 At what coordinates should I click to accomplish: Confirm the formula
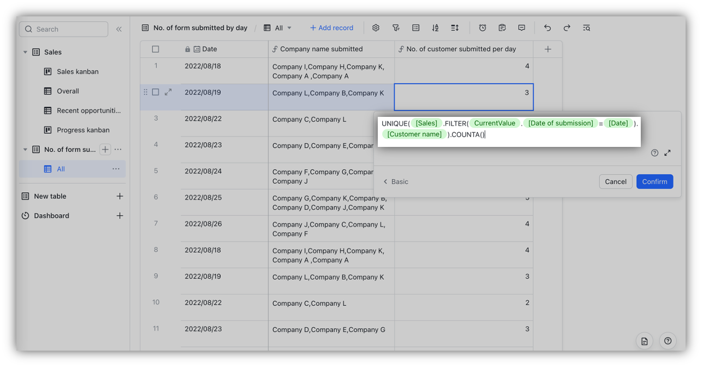[654, 182]
